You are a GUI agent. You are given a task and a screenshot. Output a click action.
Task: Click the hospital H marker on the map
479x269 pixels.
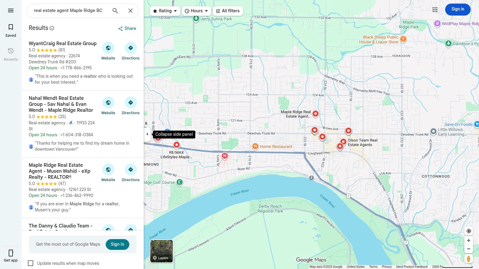click(225, 156)
